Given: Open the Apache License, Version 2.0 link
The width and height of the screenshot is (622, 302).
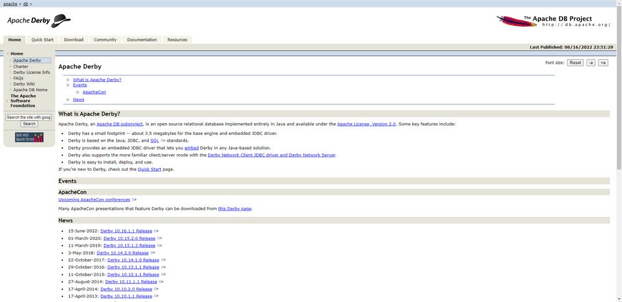Looking at the screenshot, I should click(x=367, y=124).
